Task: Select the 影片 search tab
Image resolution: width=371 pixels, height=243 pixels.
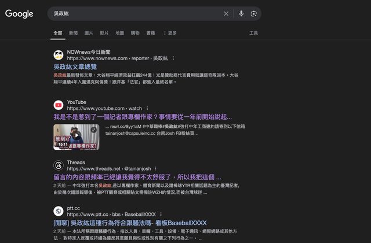Action: (104, 33)
